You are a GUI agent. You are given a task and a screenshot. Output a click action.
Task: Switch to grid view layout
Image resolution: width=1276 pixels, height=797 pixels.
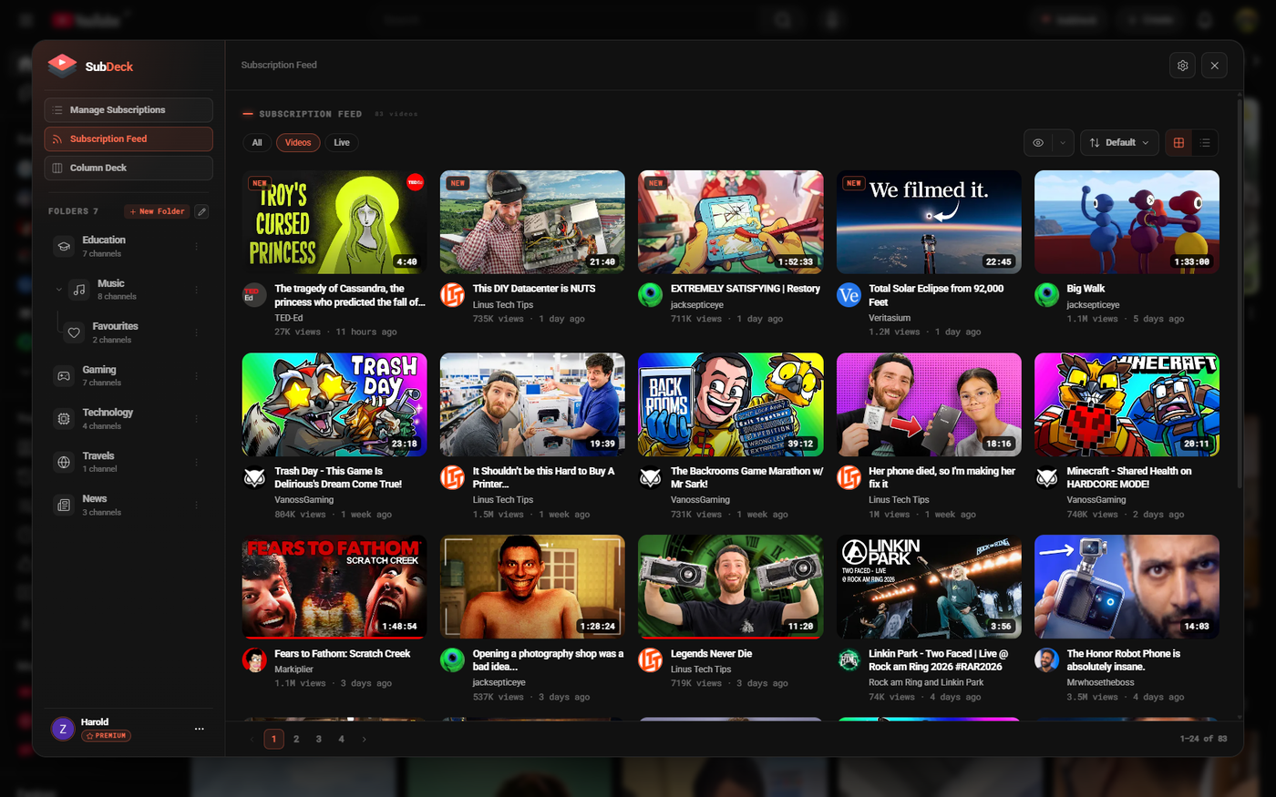pyautogui.click(x=1178, y=143)
